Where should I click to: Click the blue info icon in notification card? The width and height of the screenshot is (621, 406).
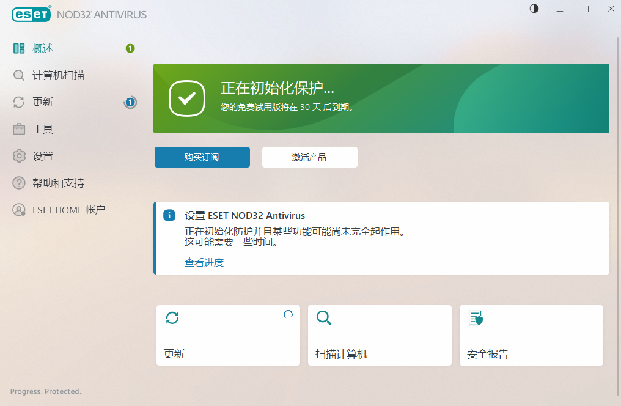[169, 215]
